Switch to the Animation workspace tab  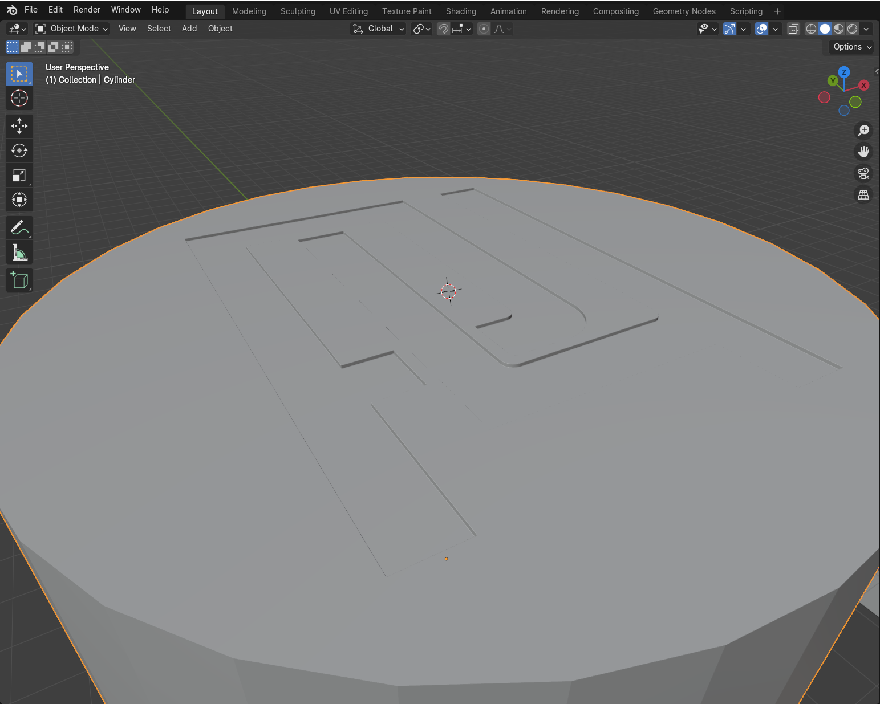(x=508, y=11)
